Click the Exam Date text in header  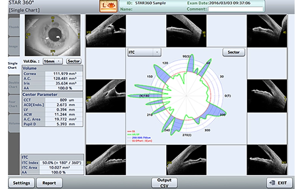(219, 3)
